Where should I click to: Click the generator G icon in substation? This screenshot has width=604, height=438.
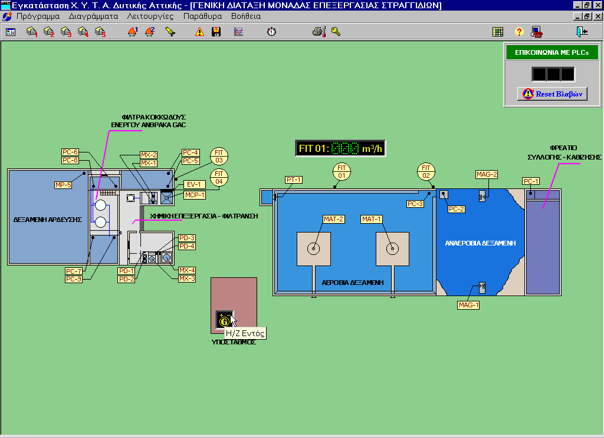coord(224,320)
